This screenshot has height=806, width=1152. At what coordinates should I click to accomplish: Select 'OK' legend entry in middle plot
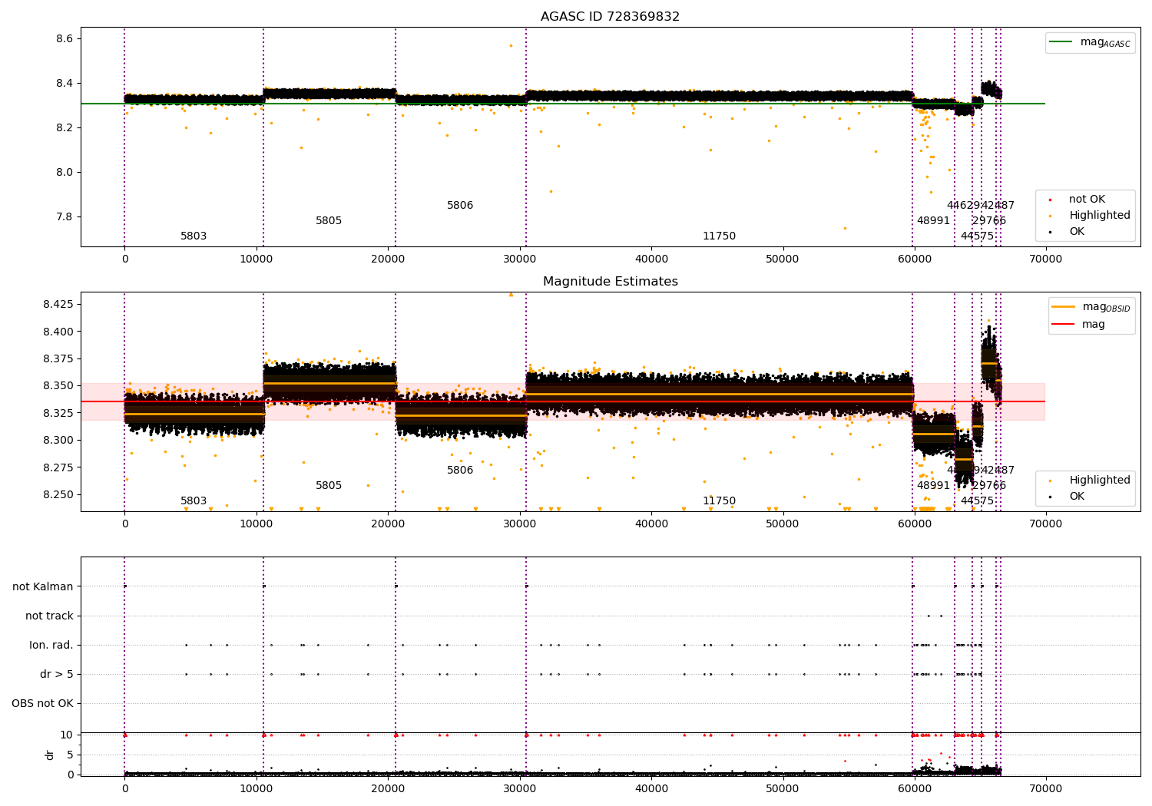click(x=1077, y=497)
